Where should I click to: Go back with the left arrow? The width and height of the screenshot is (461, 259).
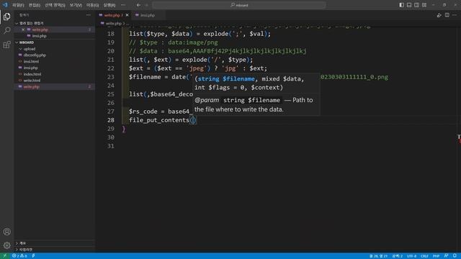[138, 5]
